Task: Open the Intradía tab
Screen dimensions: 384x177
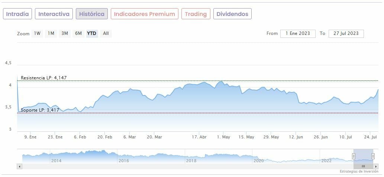Action: [17, 14]
